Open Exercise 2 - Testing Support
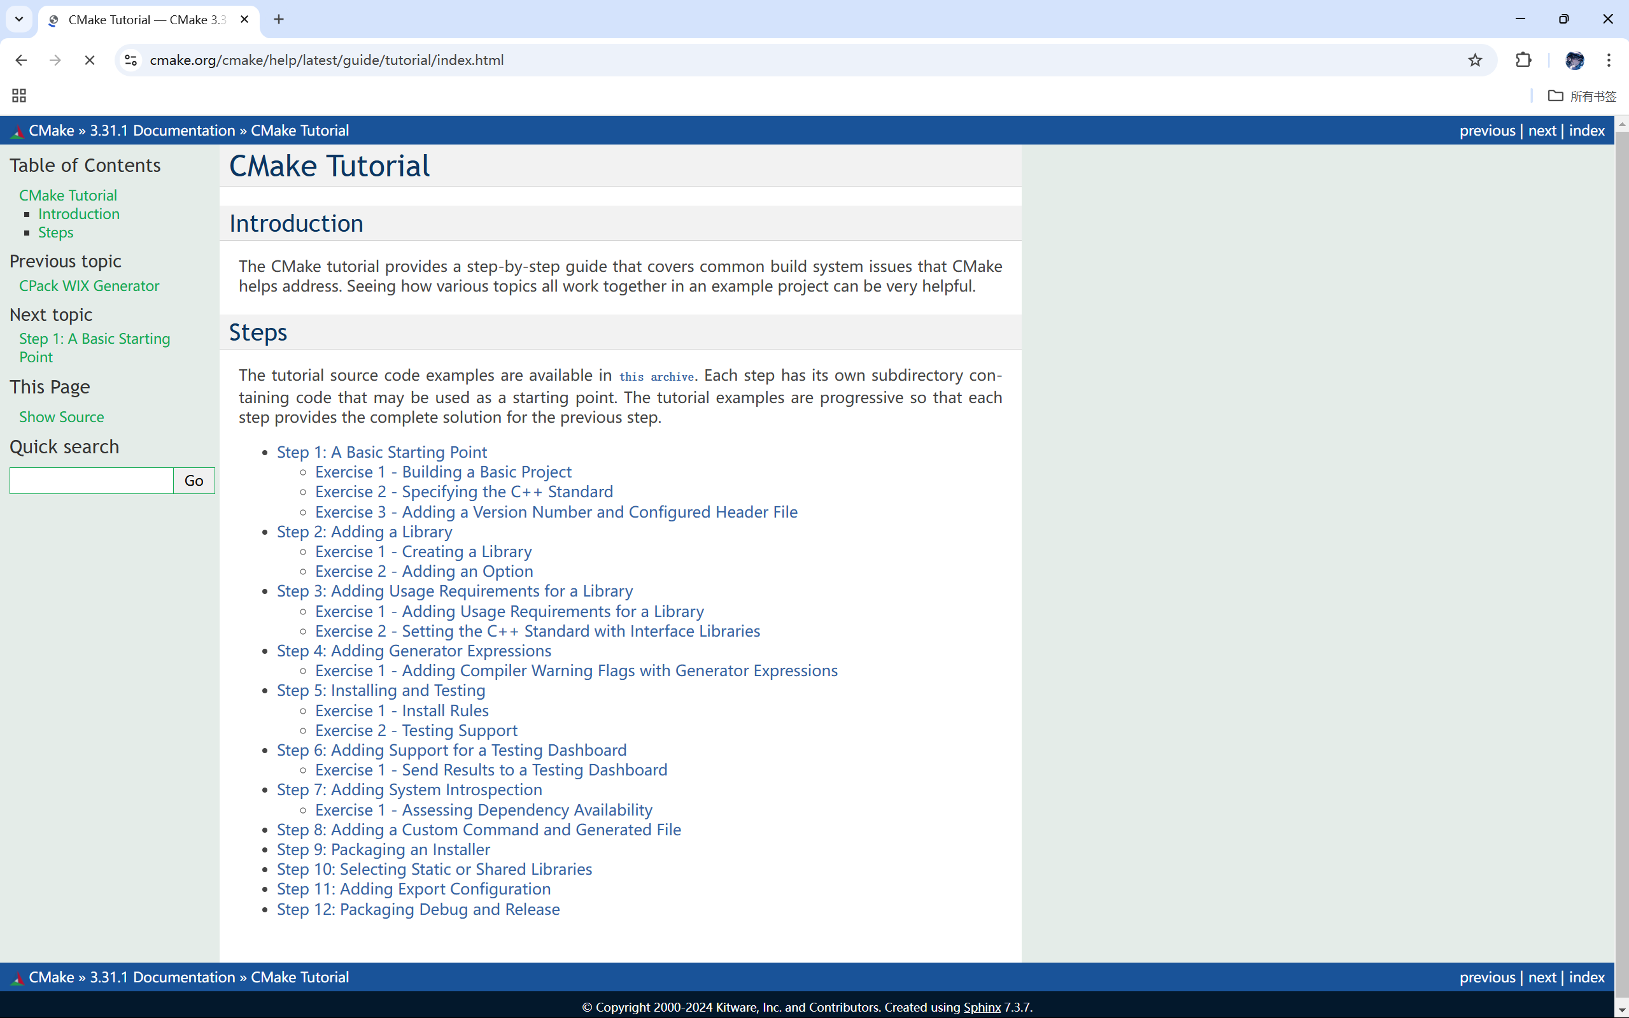This screenshot has height=1018, width=1629. click(416, 730)
